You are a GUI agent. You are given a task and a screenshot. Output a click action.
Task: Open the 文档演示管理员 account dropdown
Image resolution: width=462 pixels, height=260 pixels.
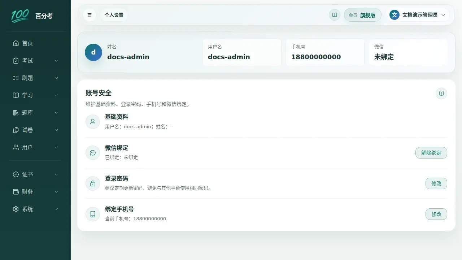[418, 15]
